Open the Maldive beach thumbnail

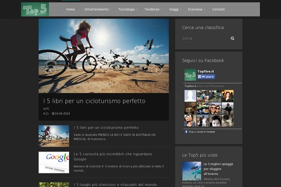pos(192,171)
